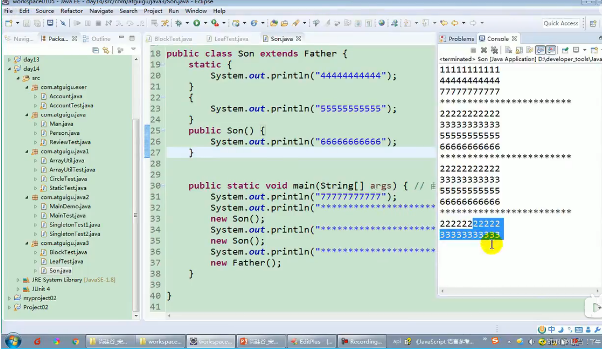
Task: Open the Debug button dropdown arrow
Action: click(x=187, y=23)
